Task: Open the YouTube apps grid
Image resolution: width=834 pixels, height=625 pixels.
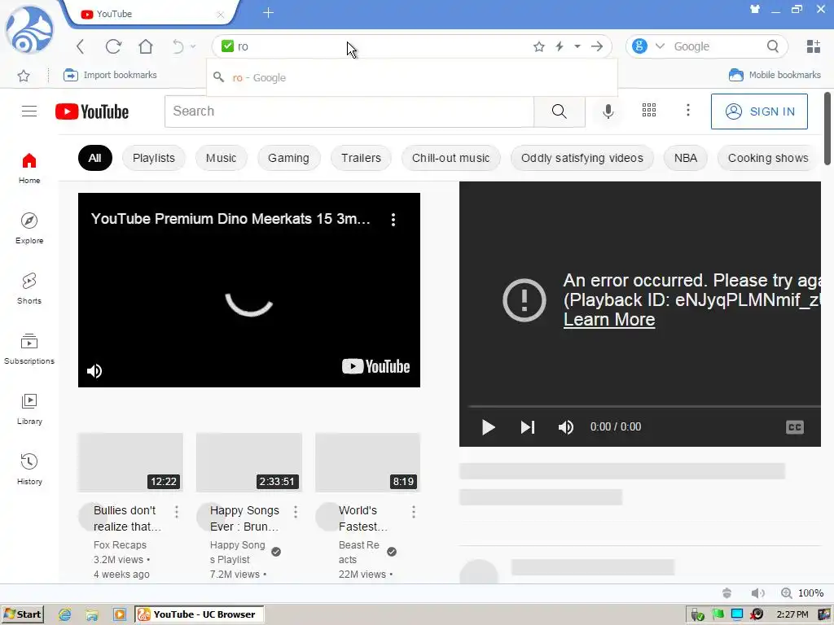Action: (x=649, y=110)
